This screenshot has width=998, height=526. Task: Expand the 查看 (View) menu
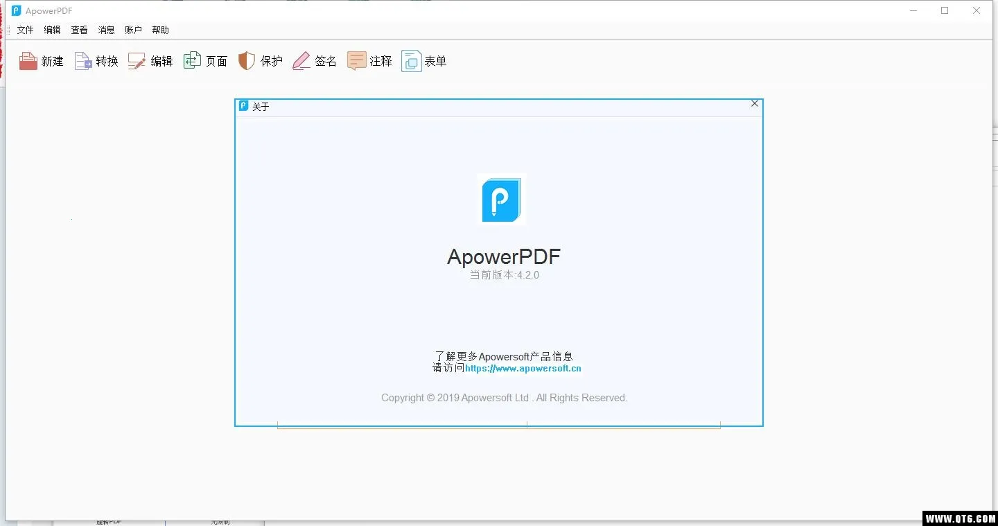tap(79, 30)
